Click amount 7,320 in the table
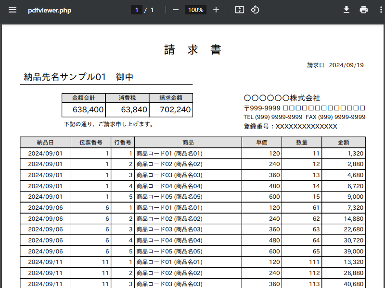The image size is (385, 288). tap(355, 208)
